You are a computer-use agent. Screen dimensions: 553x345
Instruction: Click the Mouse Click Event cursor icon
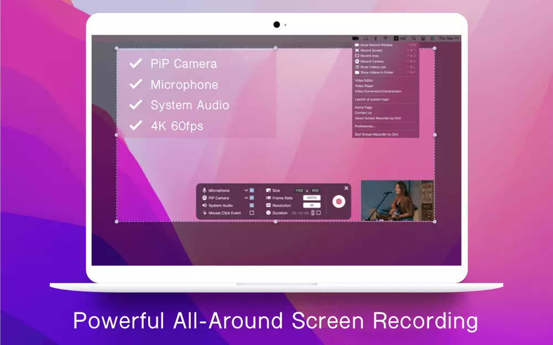[x=204, y=212]
